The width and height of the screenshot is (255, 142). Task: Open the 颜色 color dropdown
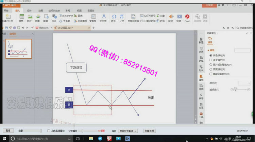tap(244, 83)
